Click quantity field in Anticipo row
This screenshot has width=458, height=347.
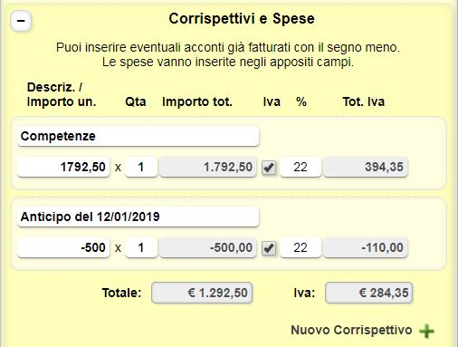[x=141, y=247]
